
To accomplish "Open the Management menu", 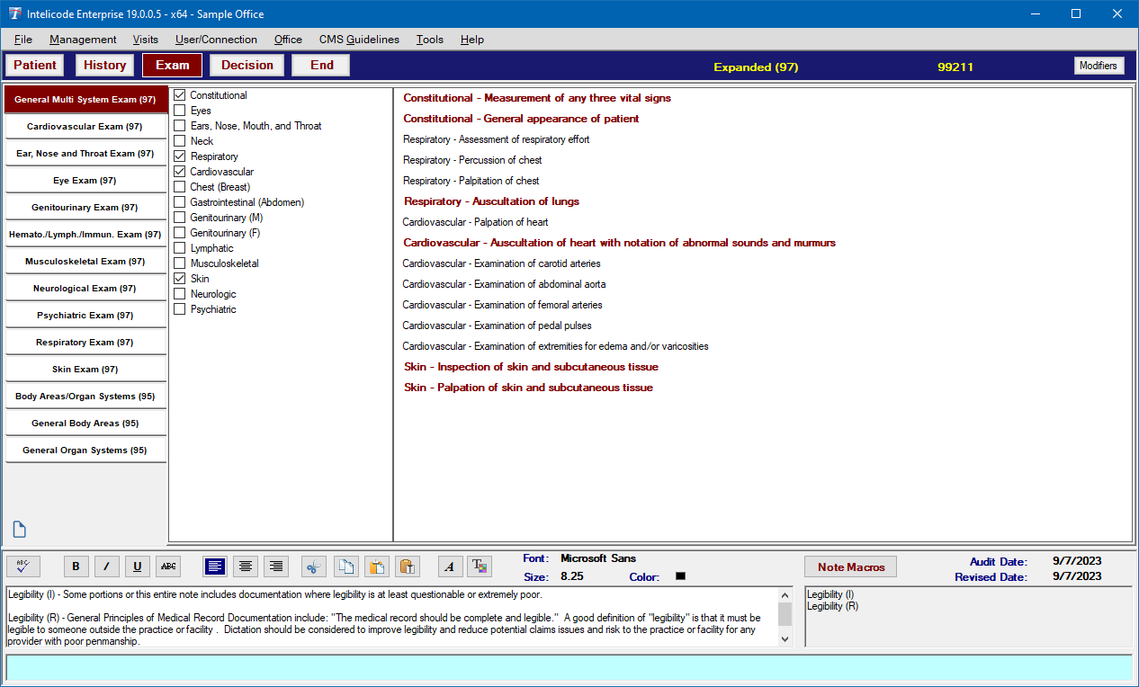I will (x=83, y=40).
